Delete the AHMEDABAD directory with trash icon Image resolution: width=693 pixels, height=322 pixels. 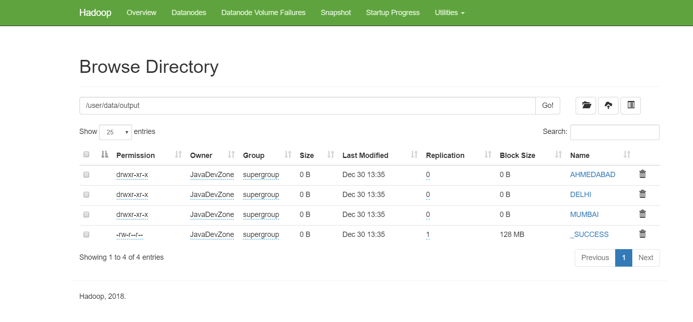point(642,174)
